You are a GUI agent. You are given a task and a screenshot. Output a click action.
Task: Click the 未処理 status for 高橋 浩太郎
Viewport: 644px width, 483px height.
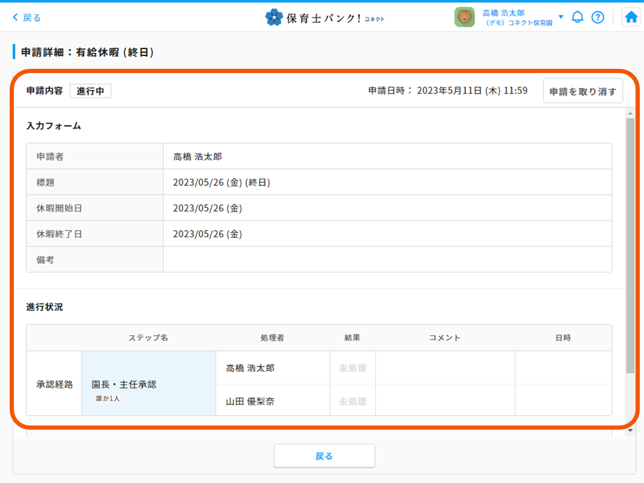pyautogui.click(x=352, y=368)
